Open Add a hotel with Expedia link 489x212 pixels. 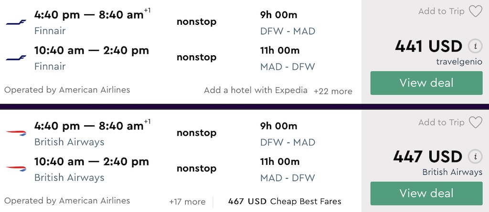click(x=255, y=90)
